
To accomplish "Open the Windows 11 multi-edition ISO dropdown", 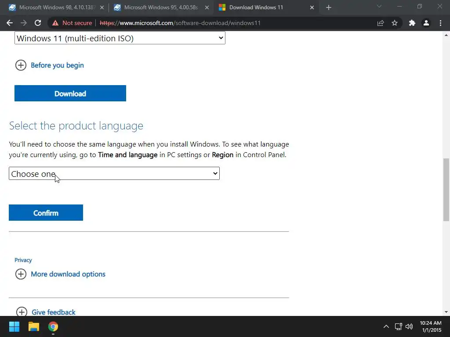I will pyautogui.click(x=120, y=38).
